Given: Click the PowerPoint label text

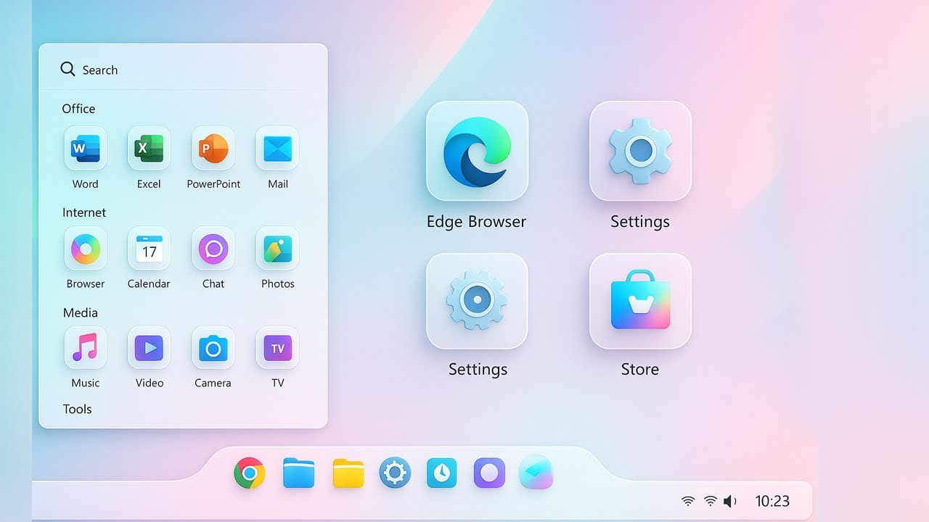Looking at the screenshot, I should [x=213, y=184].
